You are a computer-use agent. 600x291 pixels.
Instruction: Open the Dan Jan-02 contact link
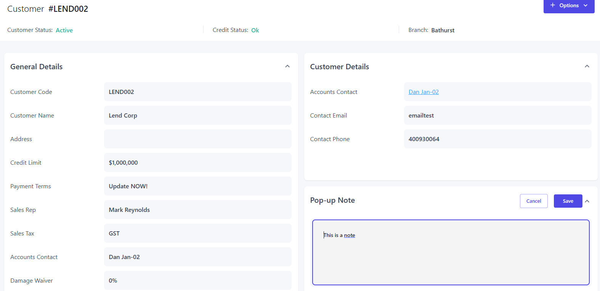click(424, 92)
